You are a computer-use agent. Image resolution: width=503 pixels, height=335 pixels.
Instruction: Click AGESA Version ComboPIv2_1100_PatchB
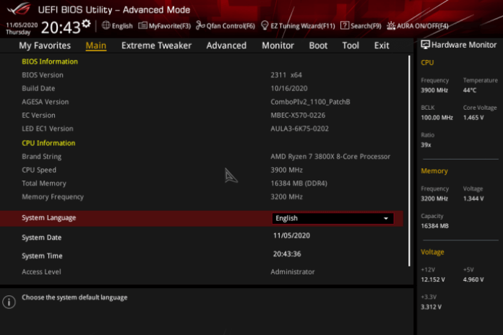coord(310,102)
